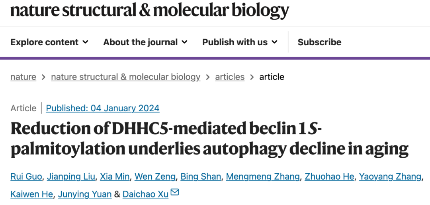This screenshot has width=430, height=205.
Task: Open author Xia Min's details
Action: click(115, 176)
